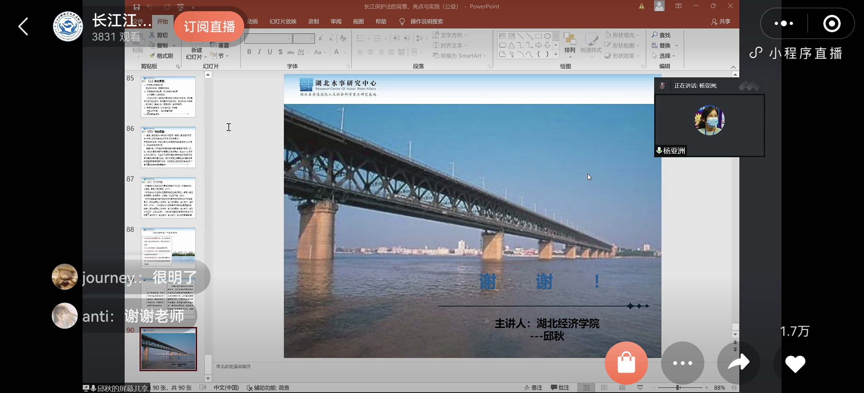Screen dimensions: 864x393
Task: Click the 共享 (Share) button
Action: coord(721,21)
